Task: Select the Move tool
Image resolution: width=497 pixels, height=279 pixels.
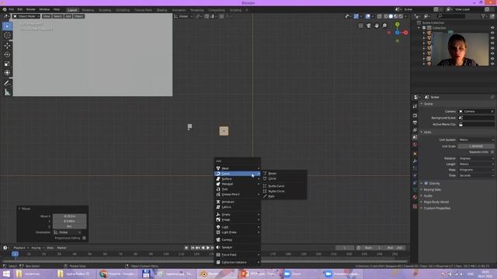Action: [7, 46]
